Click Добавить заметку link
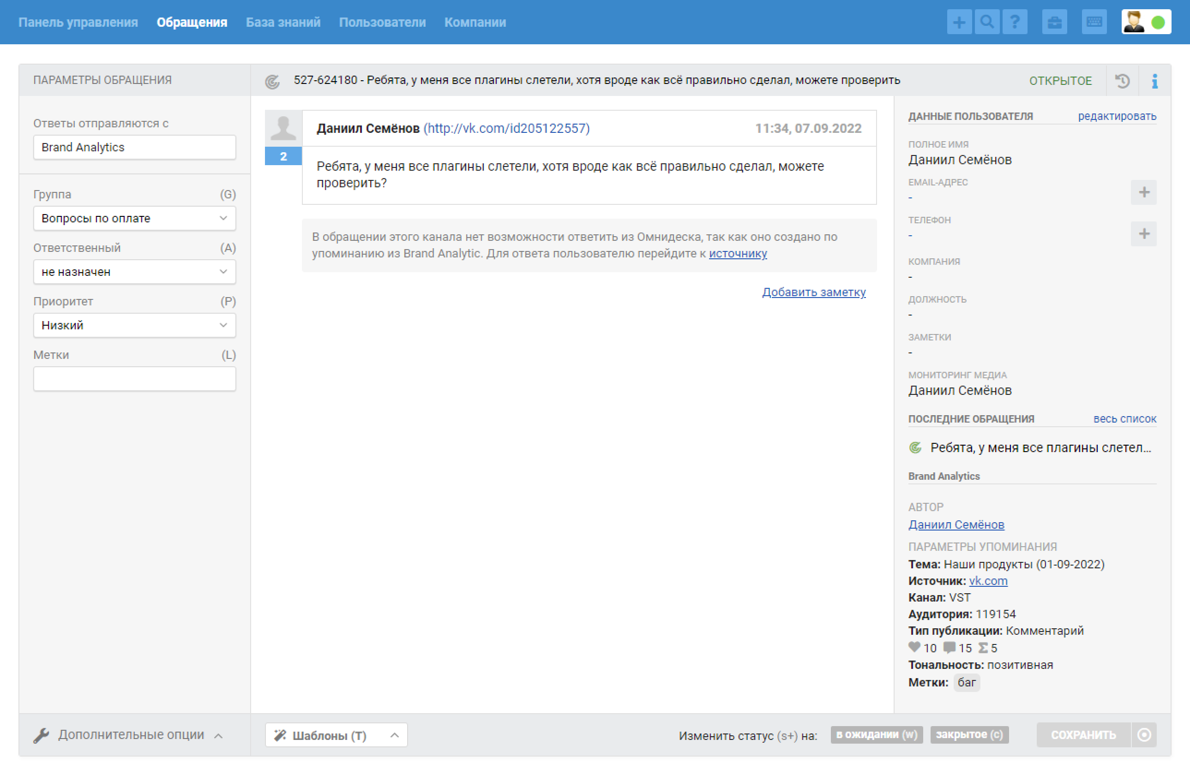 tap(813, 292)
